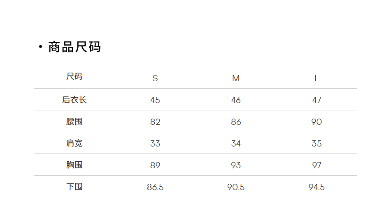Select the 腰围 row label
This screenshot has width=391, height=197.
(74, 121)
